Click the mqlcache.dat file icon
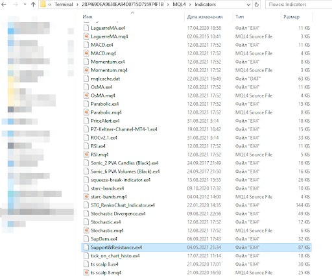The width and height of the screenshot is (332, 280). [x=86, y=79]
